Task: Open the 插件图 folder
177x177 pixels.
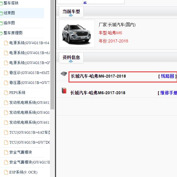Action: click(x=9, y=23)
